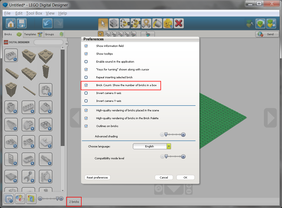The height and width of the screenshot is (208, 282).
Task: Enable sound in the application checkbox
Action: [x=86, y=61]
